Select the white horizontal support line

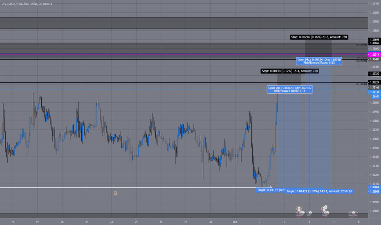point(129,187)
